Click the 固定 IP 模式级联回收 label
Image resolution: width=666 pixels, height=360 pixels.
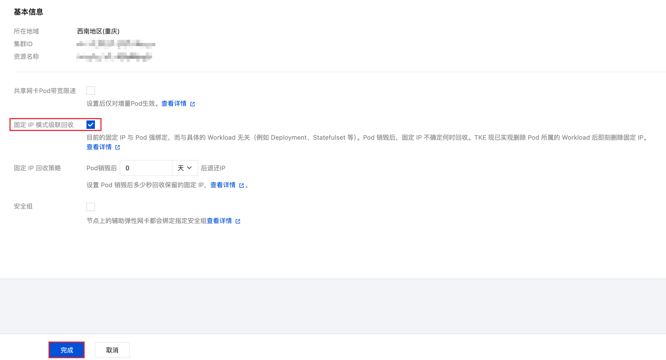[x=44, y=125]
